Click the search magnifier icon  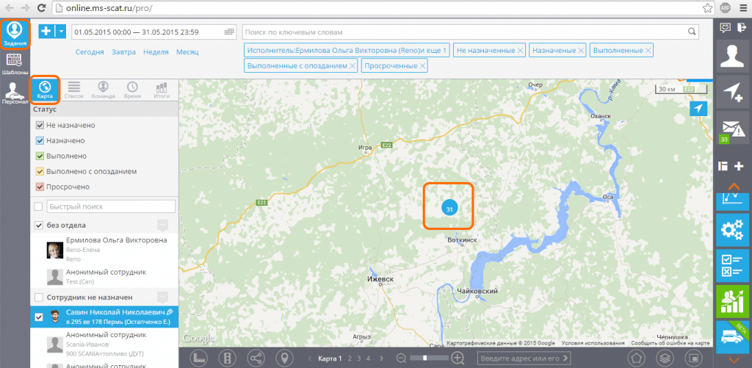[692, 32]
